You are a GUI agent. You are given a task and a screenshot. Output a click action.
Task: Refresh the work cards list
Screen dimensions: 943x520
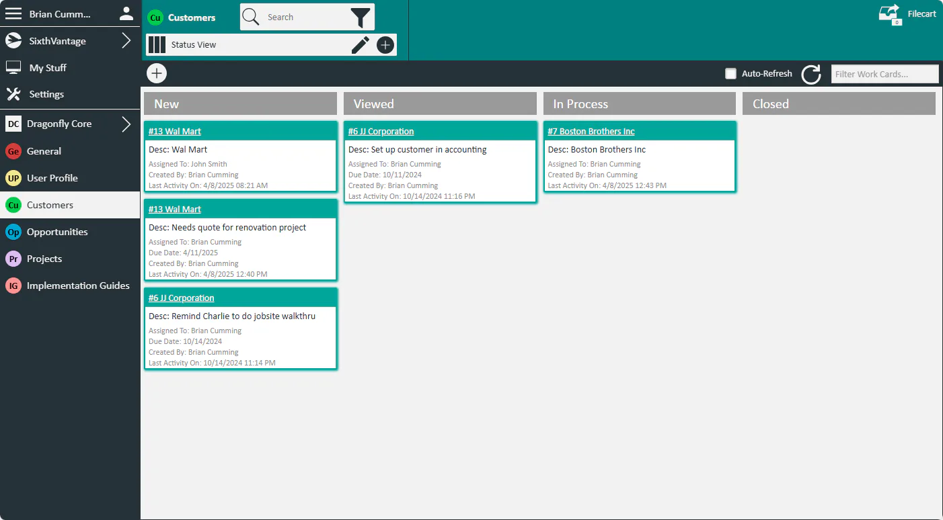coord(811,74)
